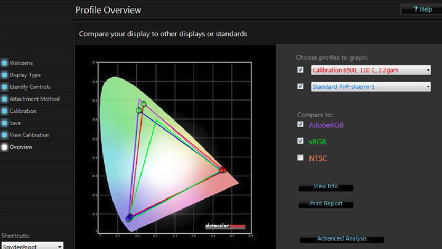
Task: Jump to the Calibration step
Action: pos(23,111)
